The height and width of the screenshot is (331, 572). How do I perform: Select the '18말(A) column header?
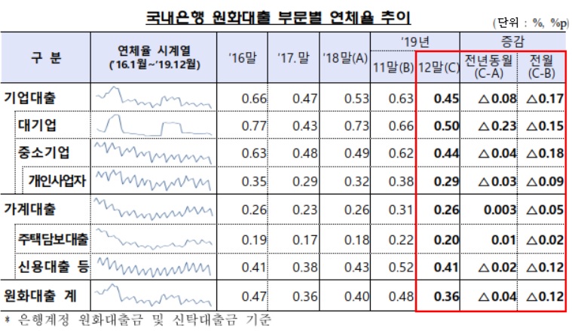(345, 58)
